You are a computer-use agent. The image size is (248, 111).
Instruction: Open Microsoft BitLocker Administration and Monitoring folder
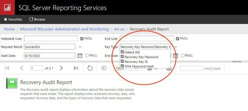coord(64,29)
